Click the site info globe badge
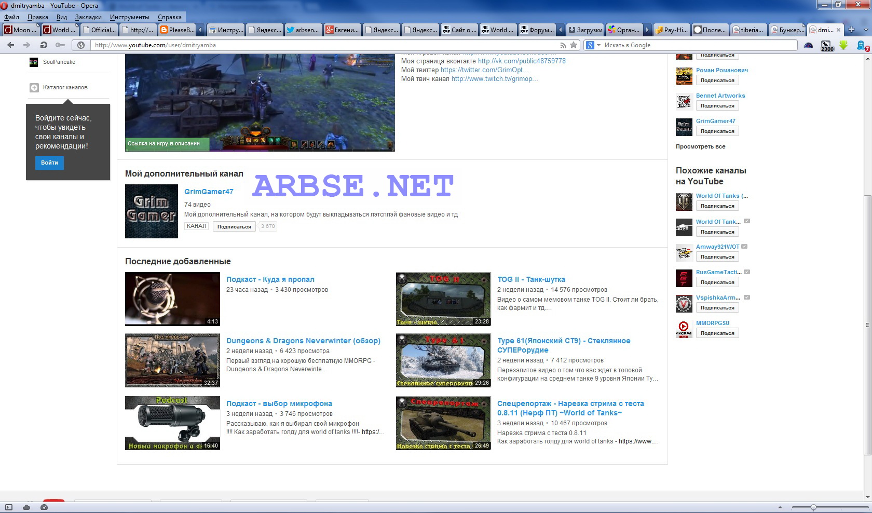This screenshot has height=513, width=872. (81, 45)
